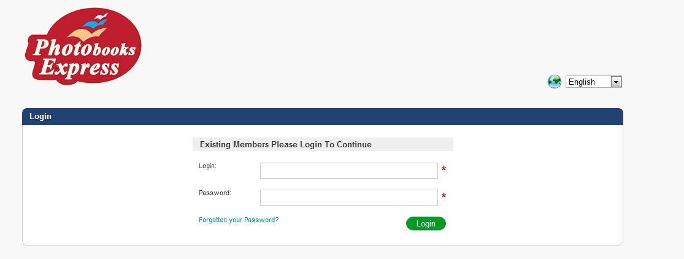The width and height of the screenshot is (684, 259).
Task: Select the "English" text in the language box
Action: [x=582, y=82]
